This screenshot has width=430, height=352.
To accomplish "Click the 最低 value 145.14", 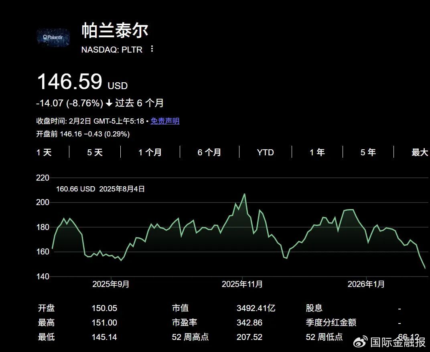I will (x=104, y=337).
